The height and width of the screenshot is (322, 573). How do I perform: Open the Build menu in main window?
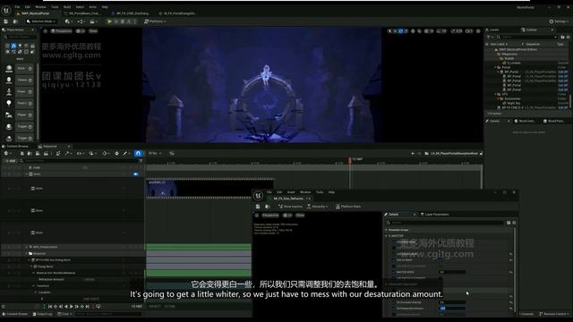tap(67, 7)
